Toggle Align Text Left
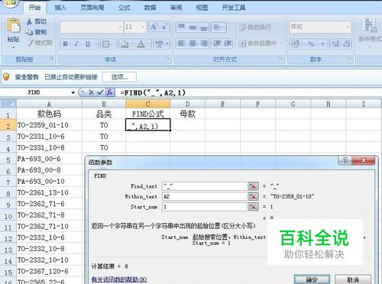Viewport: 382px width, 284px height. (x=181, y=44)
